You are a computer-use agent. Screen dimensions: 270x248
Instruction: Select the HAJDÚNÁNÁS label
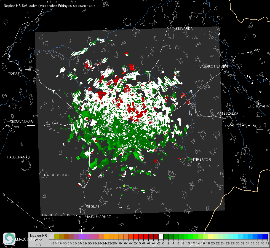pyautogui.click(x=18, y=157)
